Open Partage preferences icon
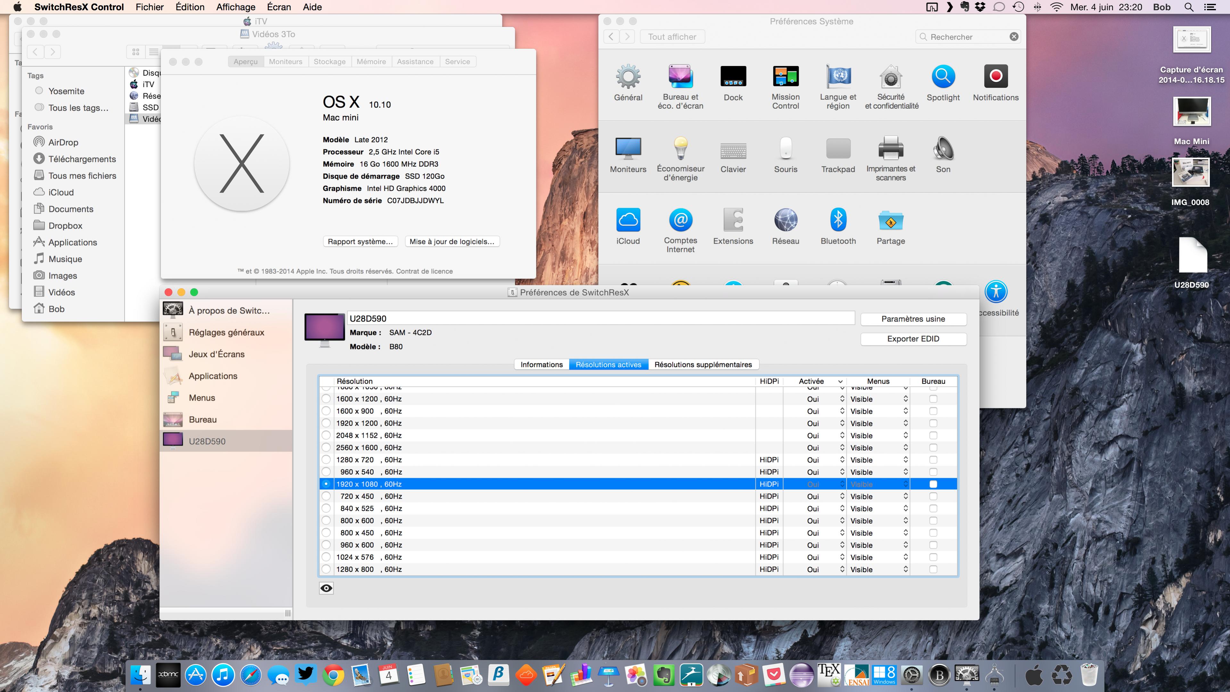1230x692 pixels. (891, 226)
